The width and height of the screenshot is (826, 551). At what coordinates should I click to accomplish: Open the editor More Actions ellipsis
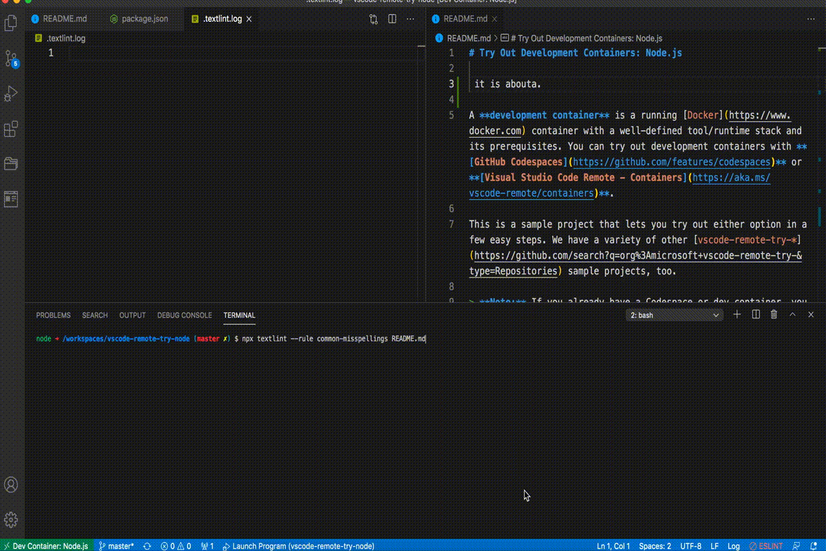pyautogui.click(x=411, y=19)
